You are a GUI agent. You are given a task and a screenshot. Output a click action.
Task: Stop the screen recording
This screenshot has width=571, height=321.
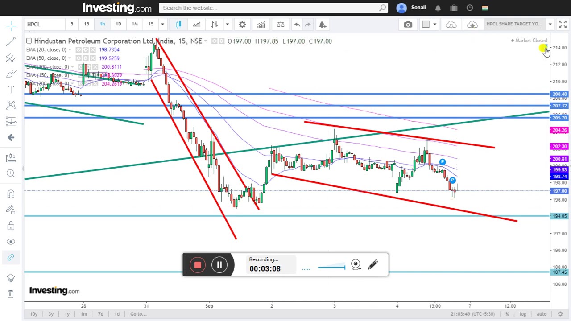tap(198, 265)
